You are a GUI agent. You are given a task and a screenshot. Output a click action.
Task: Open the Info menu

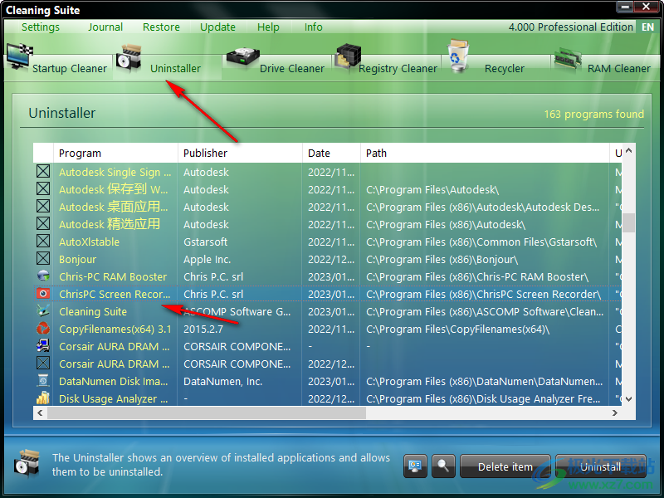click(314, 27)
